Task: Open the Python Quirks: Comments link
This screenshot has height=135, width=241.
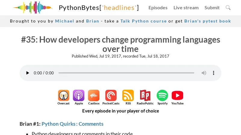Action: 72,124
